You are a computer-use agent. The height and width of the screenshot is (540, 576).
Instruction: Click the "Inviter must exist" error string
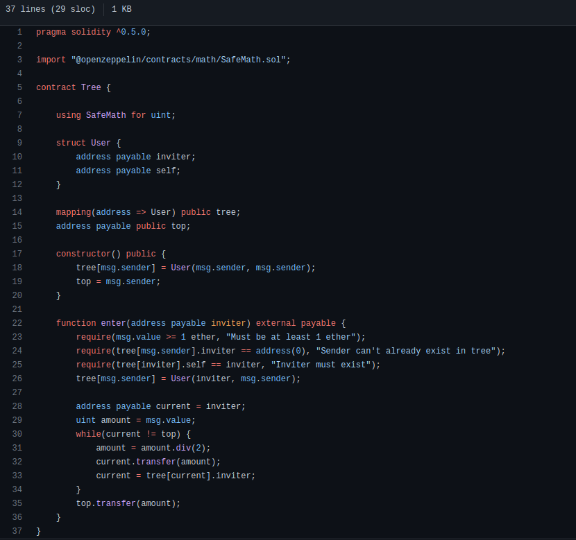click(323, 365)
